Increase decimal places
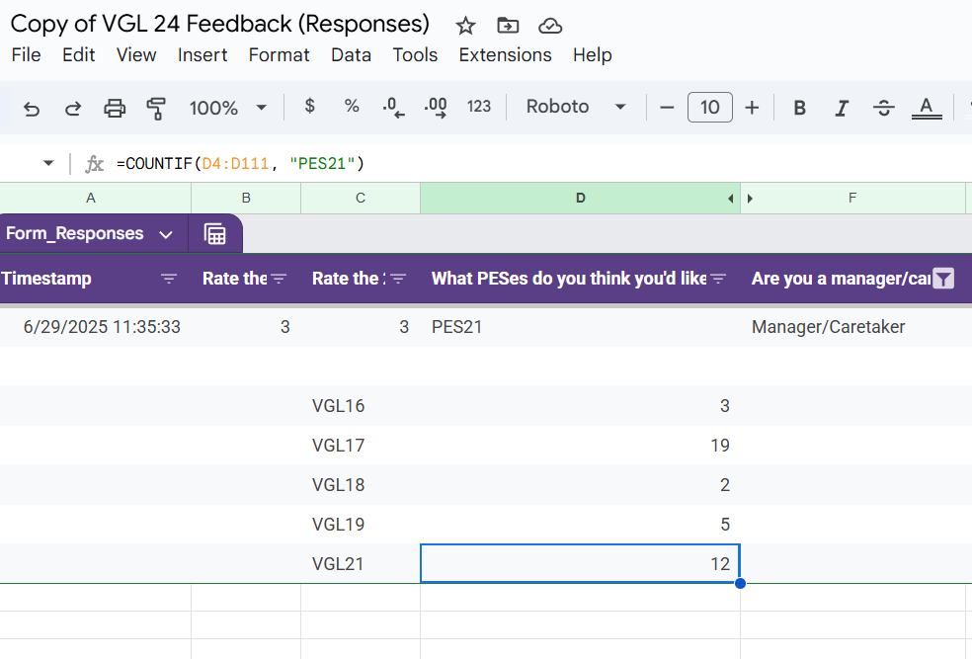The image size is (972, 659). tap(436, 108)
